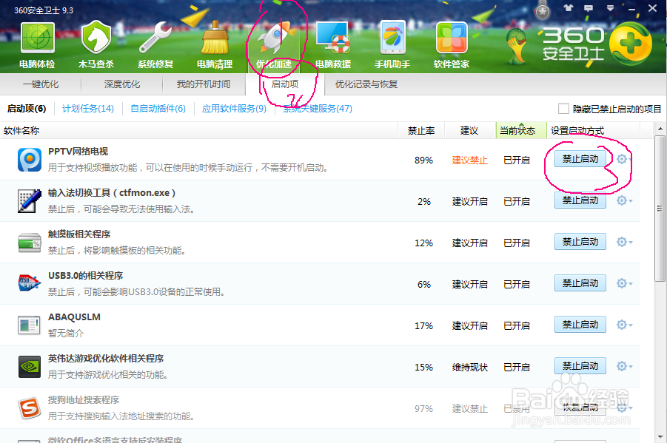Open 电脑体检 computer checkup

38,45
